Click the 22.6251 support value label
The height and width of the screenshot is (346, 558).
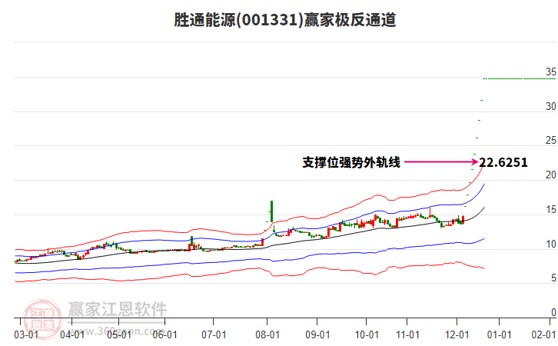[503, 163]
